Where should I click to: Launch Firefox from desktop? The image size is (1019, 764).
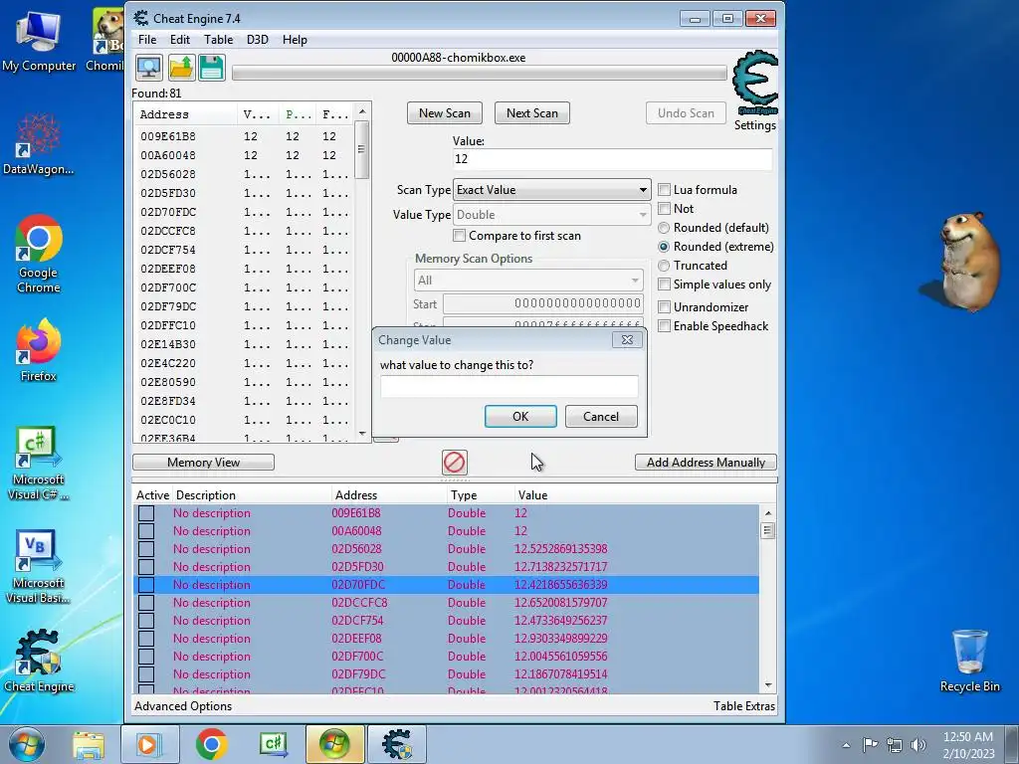click(39, 350)
